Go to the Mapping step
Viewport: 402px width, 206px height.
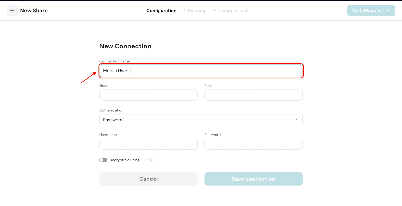pos(197,11)
